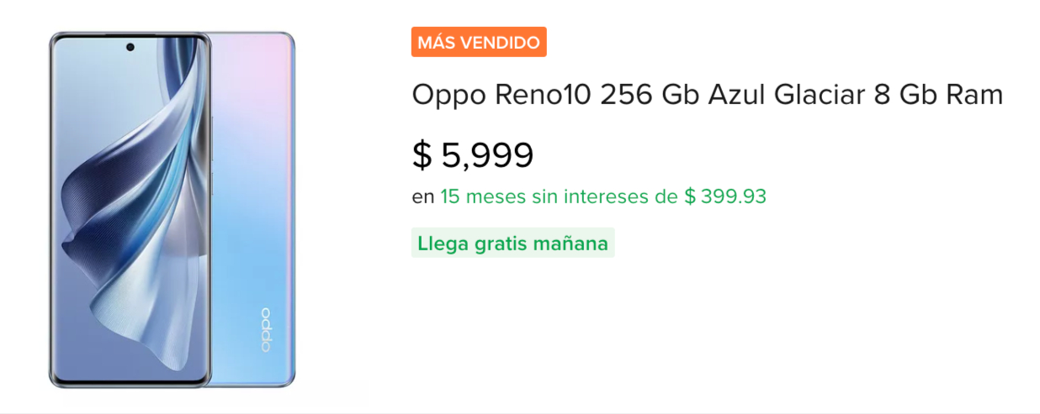Click the word Reno10 in the title
1040x414 pixels.
[x=543, y=95]
